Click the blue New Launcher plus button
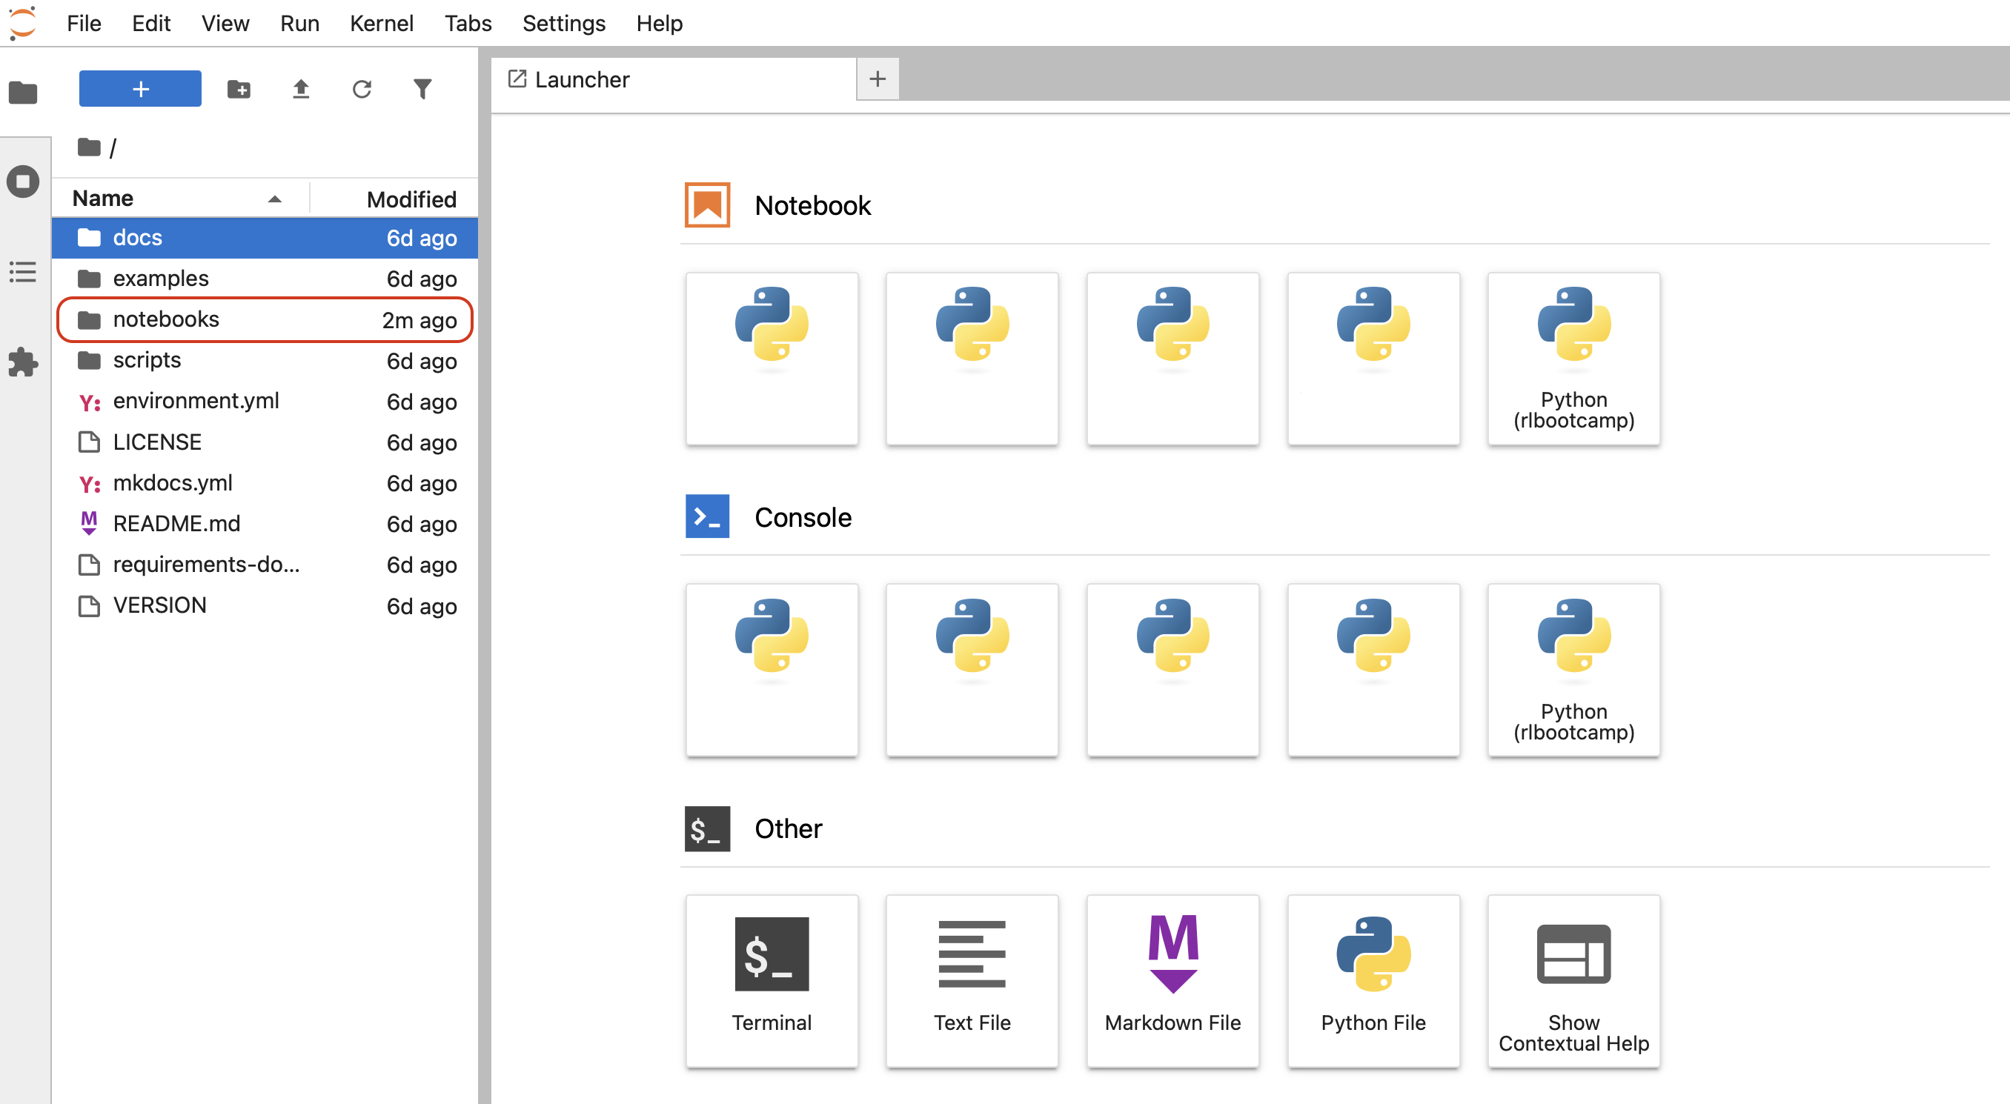Screen dimensions: 2010x1104 (141, 89)
